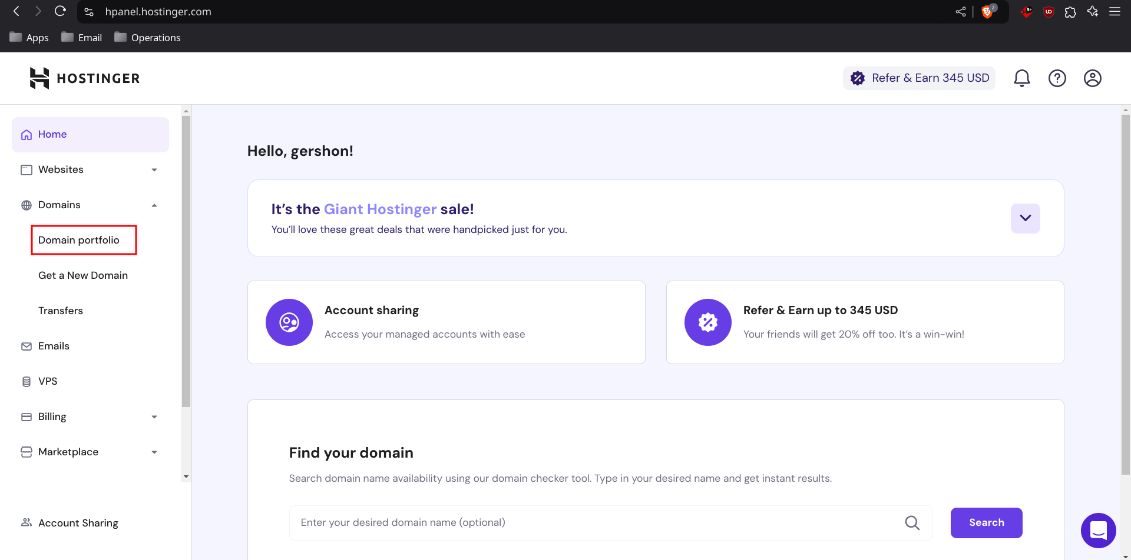Image resolution: width=1131 pixels, height=560 pixels.
Task: Open the Brave Shields lion icon
Action: tap(987, 12)
